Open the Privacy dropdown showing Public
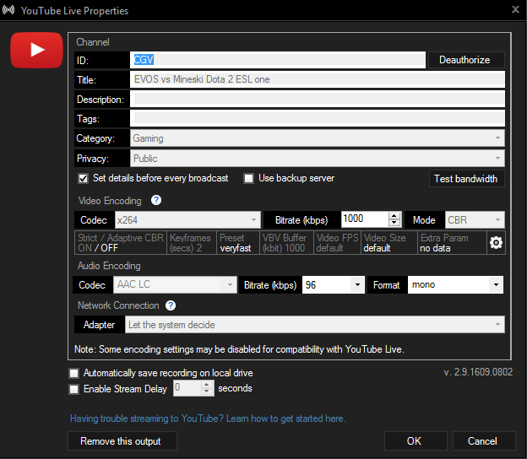The width and height of the screenshot is (527, 459). coord(318,158)
